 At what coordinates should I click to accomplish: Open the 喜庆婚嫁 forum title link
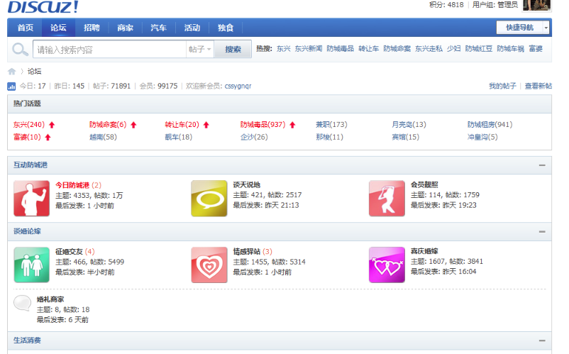click(x=424, y=251)
